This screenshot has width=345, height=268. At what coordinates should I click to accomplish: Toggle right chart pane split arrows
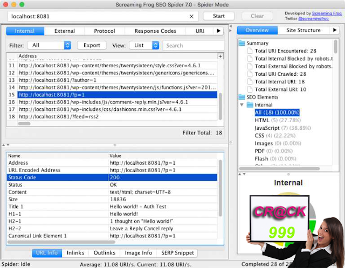tap(242, 174)
